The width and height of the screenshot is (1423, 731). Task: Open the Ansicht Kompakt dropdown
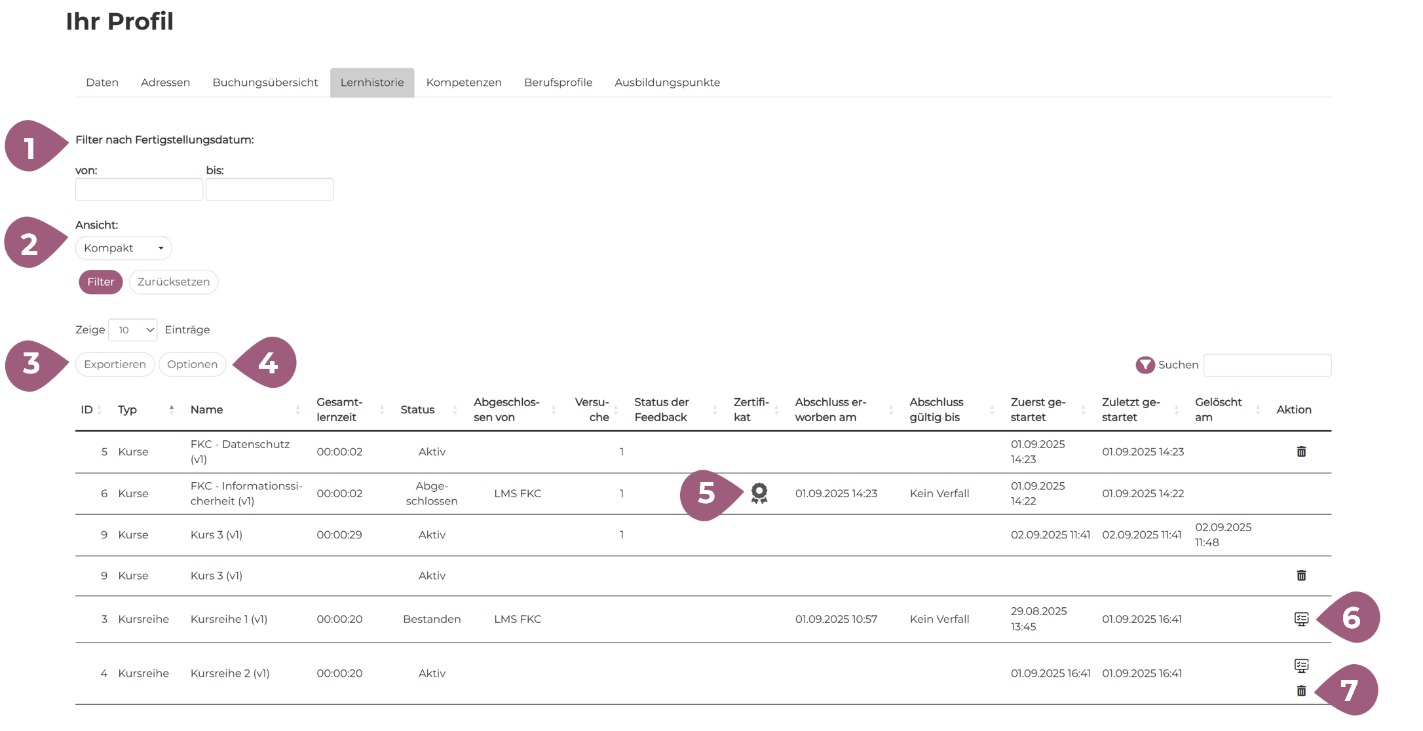[123, 248]
